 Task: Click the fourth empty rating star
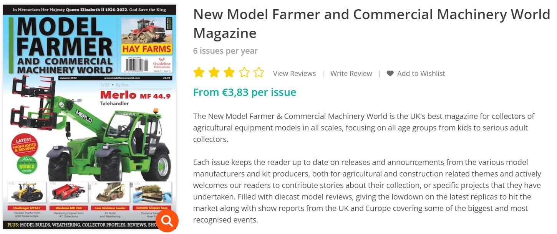click(244, 73)
